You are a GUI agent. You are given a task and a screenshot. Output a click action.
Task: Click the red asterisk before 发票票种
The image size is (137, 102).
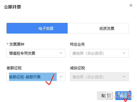7,44
